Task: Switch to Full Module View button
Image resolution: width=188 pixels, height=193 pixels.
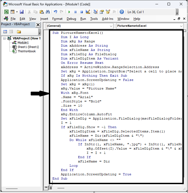Action: (50, 188)
